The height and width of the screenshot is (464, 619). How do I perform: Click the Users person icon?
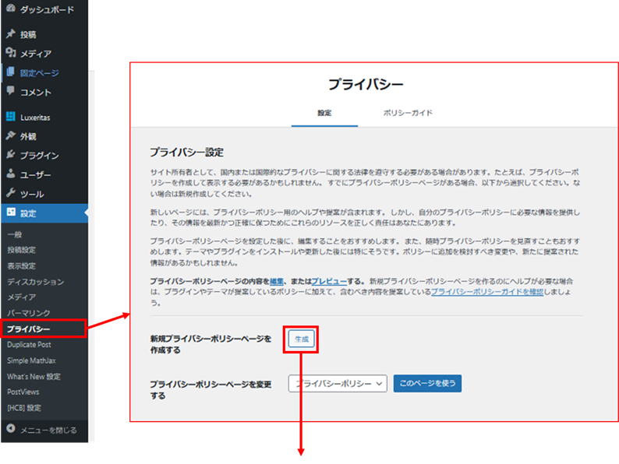[10, 175]
